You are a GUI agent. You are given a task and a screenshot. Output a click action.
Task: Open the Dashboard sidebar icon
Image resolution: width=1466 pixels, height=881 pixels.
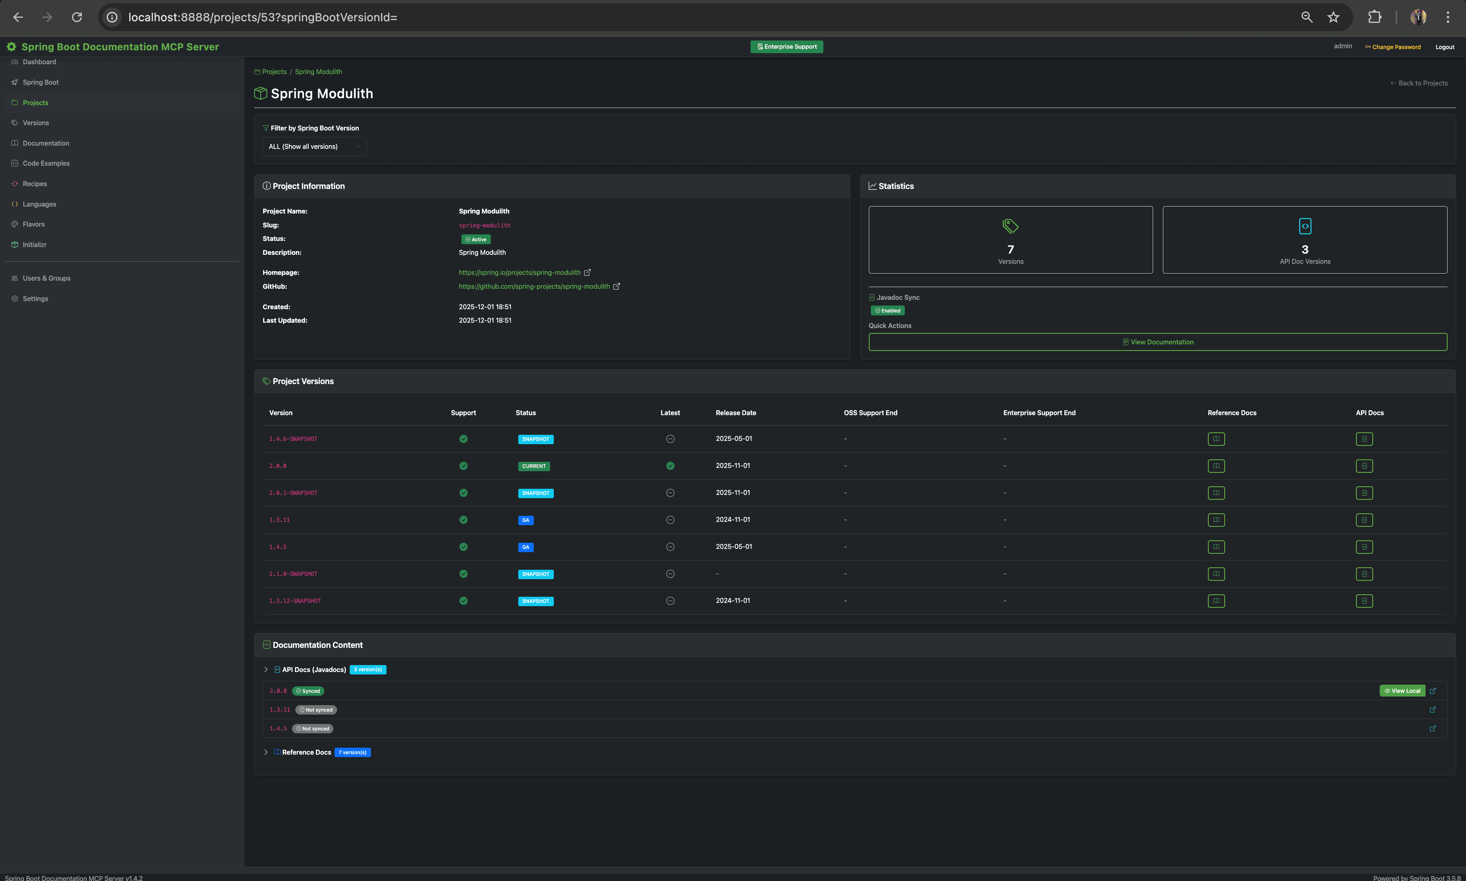coord(15,62)
